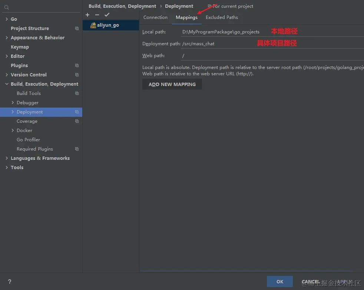The image size is (364, 290).
Task: Select Coverage in settings tree
Action: coord(27,121)
